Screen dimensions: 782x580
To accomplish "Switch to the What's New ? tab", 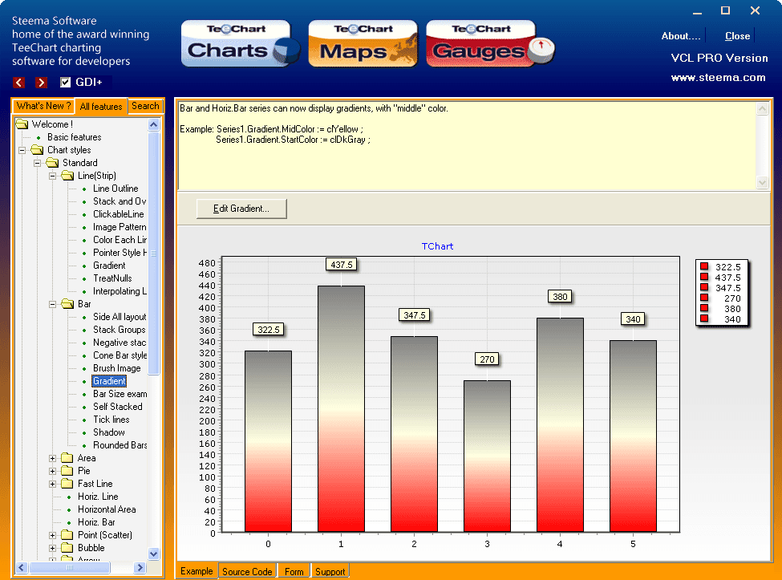I will [43, 106].
